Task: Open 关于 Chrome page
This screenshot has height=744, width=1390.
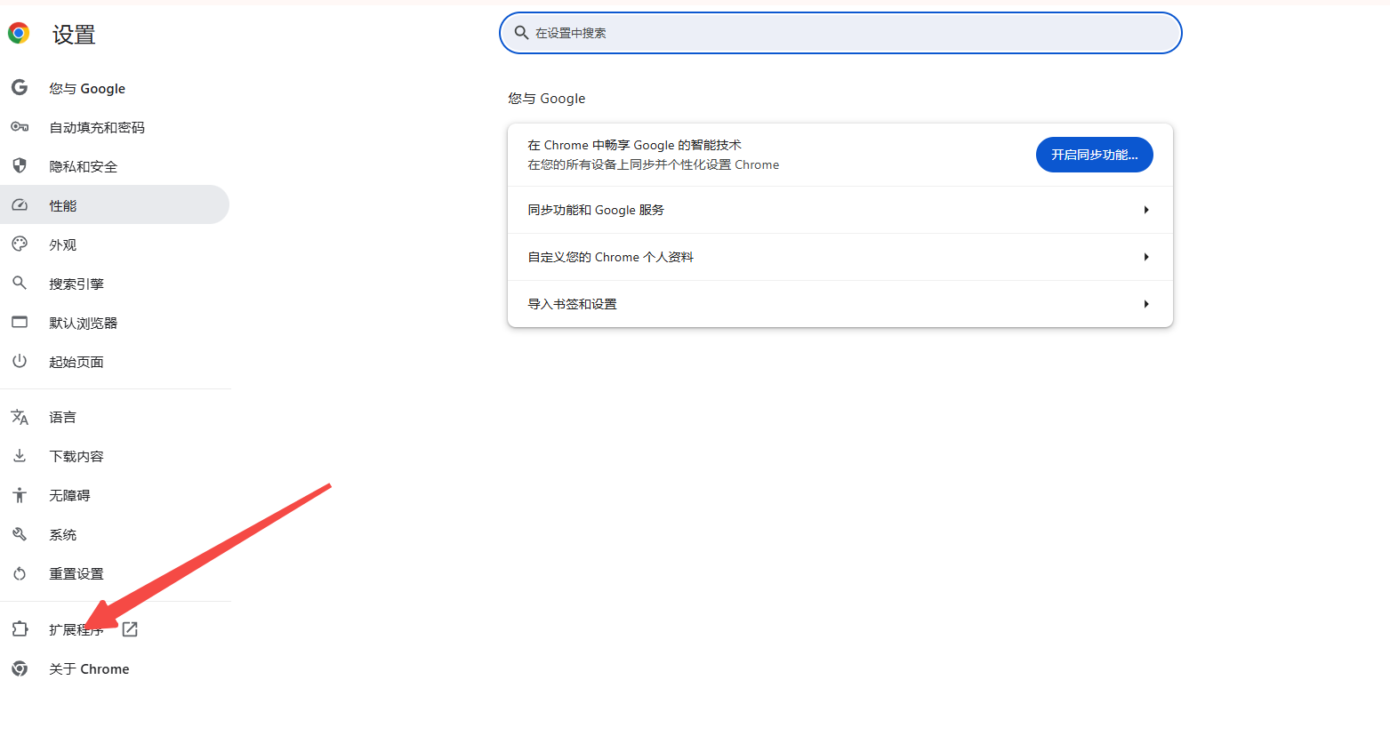Action: [115, 668]
